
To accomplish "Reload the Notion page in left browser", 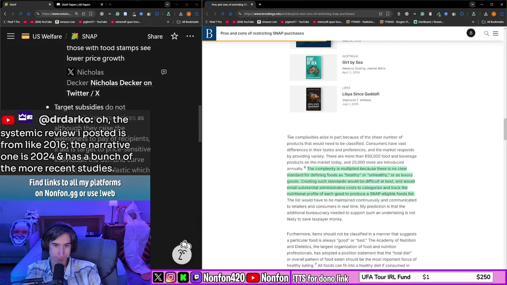I will coord(21,14).
